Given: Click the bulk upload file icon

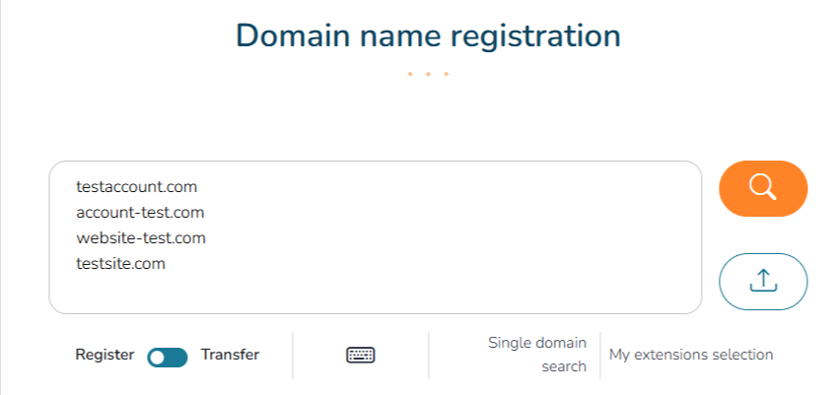Looking at the screenshot, I should (x=763, y=281).
